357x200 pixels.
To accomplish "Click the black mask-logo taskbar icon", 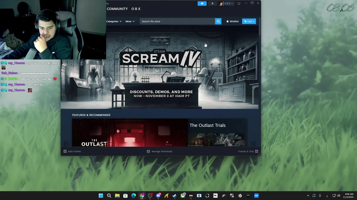I will 191,196.
